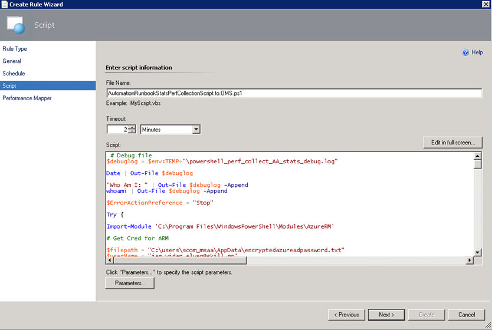Cancel the Create Rule Wizard
The image size is (492, 330).
pyautogui.click(x=467, y=315)
